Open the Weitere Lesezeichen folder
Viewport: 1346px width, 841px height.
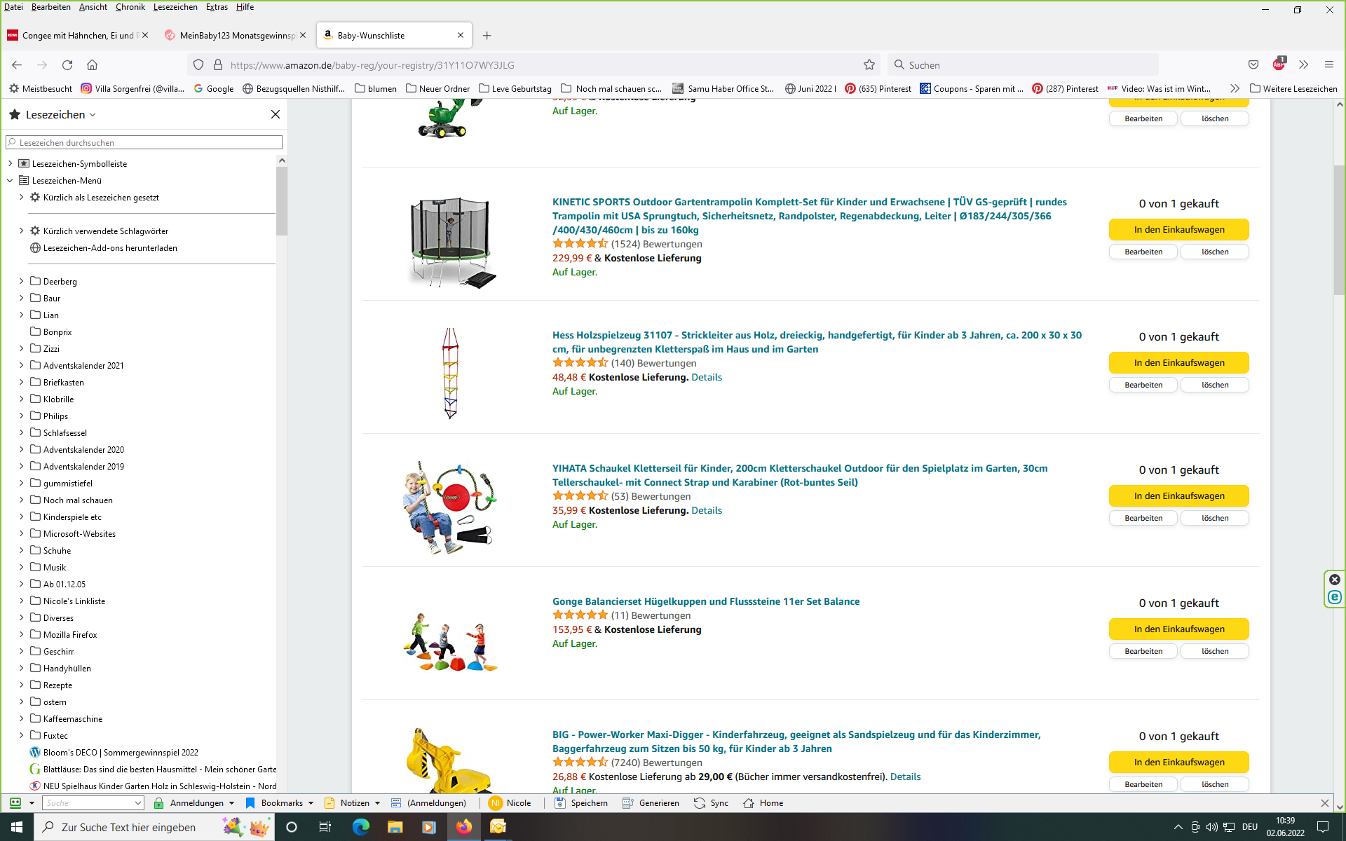pos(1294,88)
